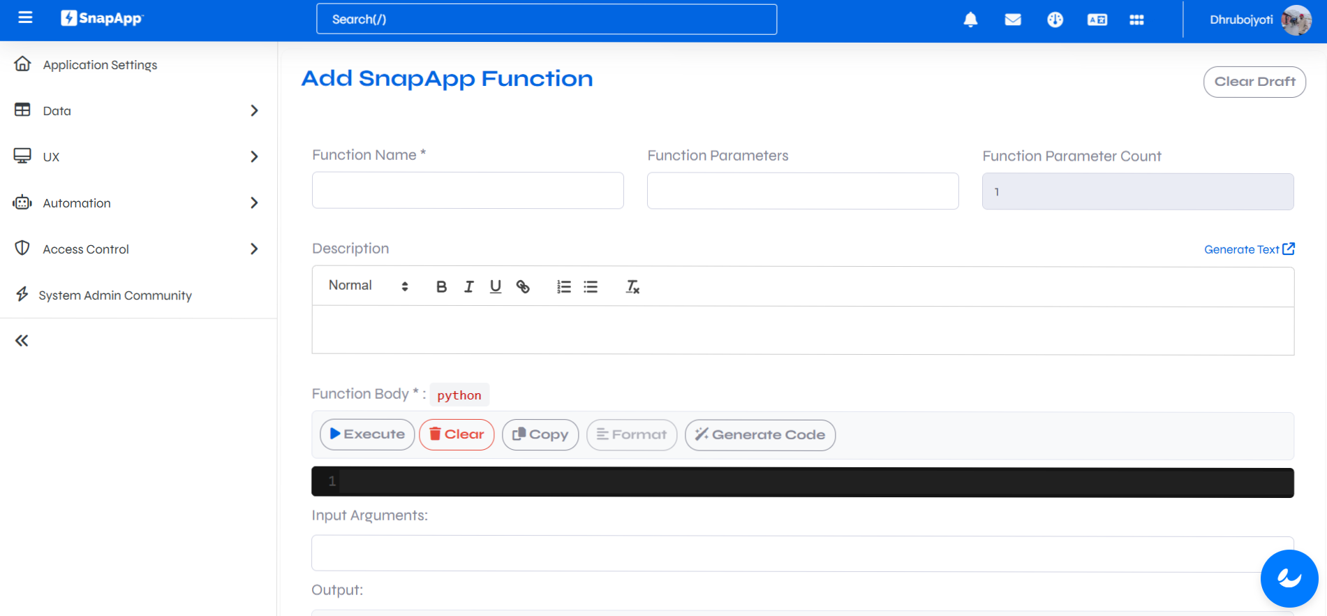
Task: Open the Generate Text link
Action: 1250,249
